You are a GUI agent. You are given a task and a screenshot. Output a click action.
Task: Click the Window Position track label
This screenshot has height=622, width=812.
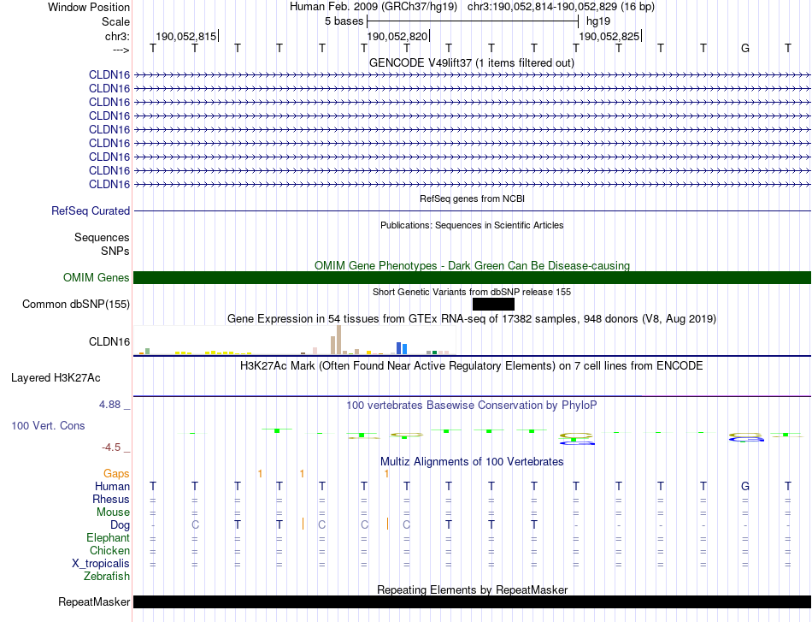click(89, 7)
